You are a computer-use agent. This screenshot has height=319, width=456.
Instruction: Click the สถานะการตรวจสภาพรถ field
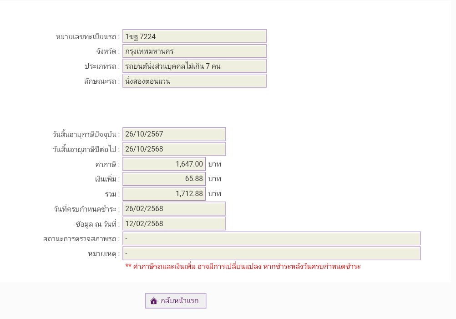[271, 238]
